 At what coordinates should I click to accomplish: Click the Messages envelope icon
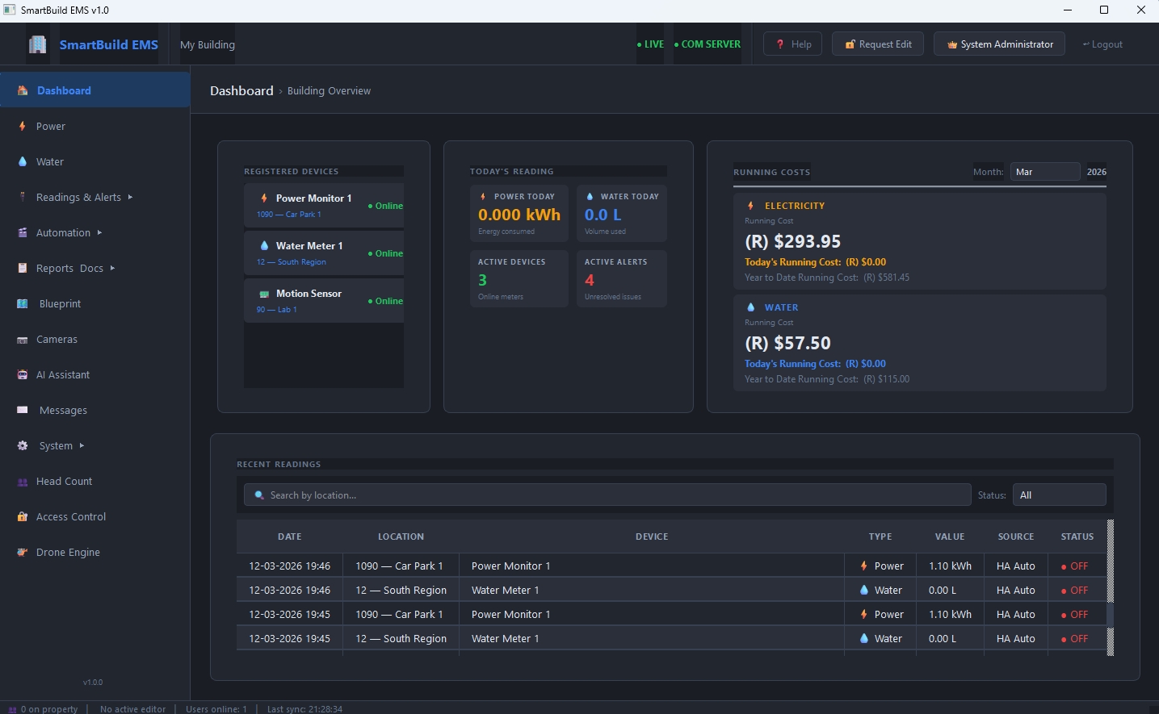(23, 410)
